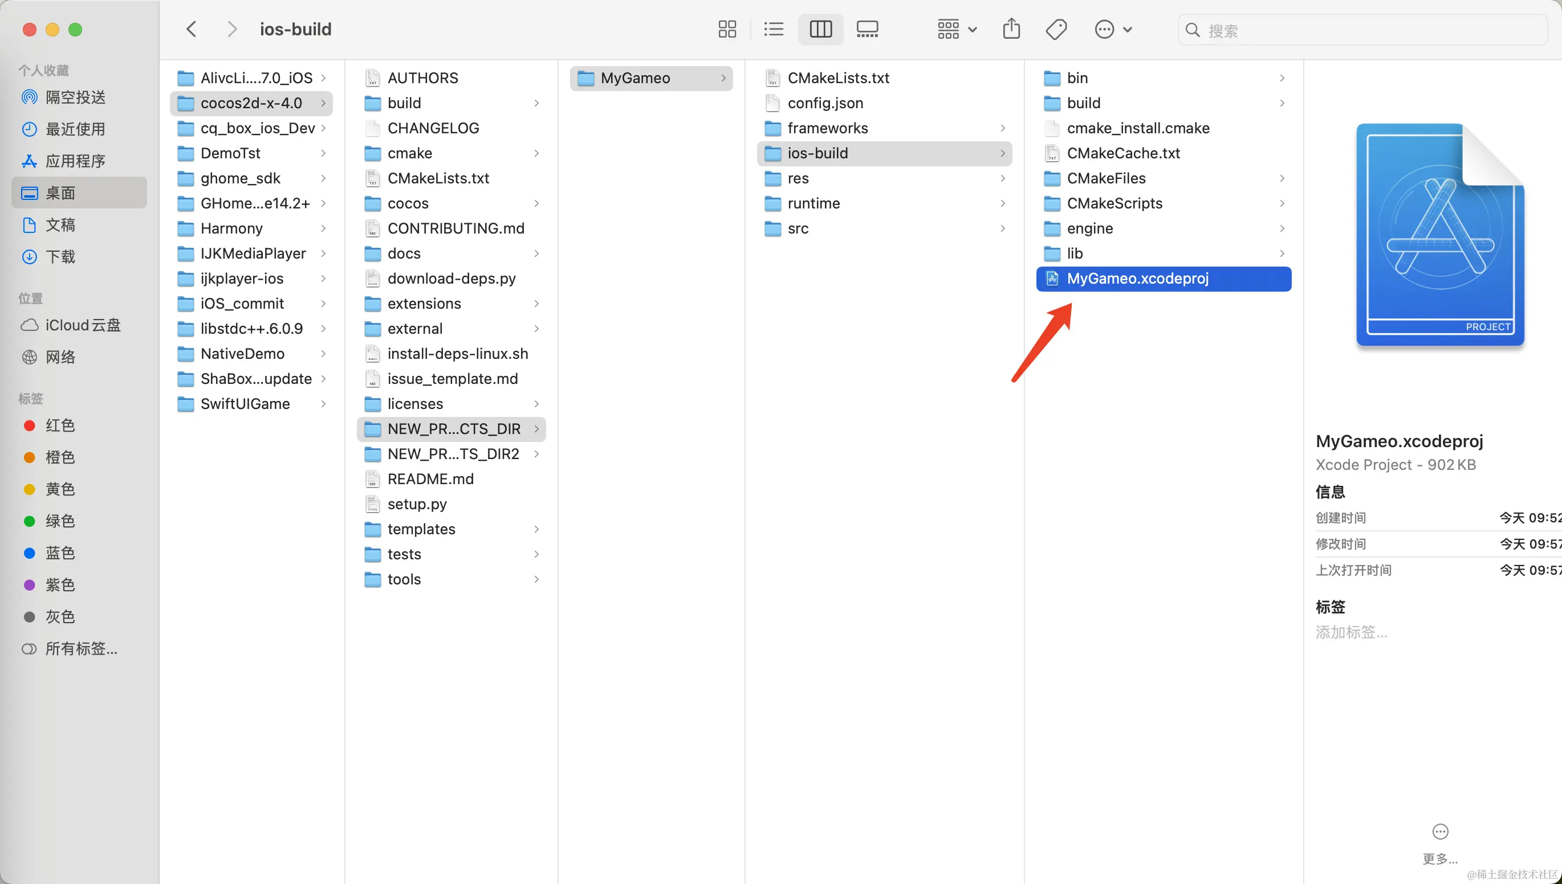Select 应用程序 in the sidebar
This screenshot has height=884, width=1562.
coord(75,161)
